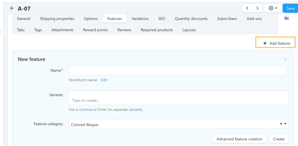The image size is (298, 146).
Task: Switch to the Subscribers tab
Action: [x=227, y=19]
